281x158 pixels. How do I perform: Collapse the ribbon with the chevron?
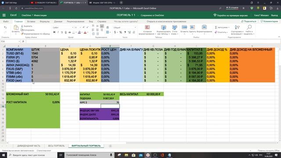(279, 37)
